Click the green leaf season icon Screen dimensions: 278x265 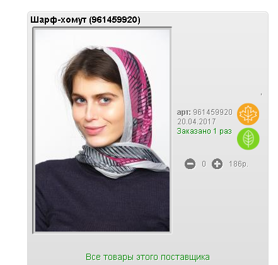pos(248,139)
